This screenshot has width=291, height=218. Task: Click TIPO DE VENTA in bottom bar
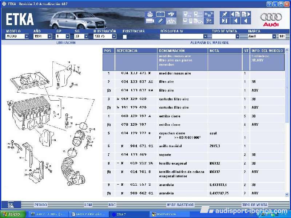click(255, 205)
